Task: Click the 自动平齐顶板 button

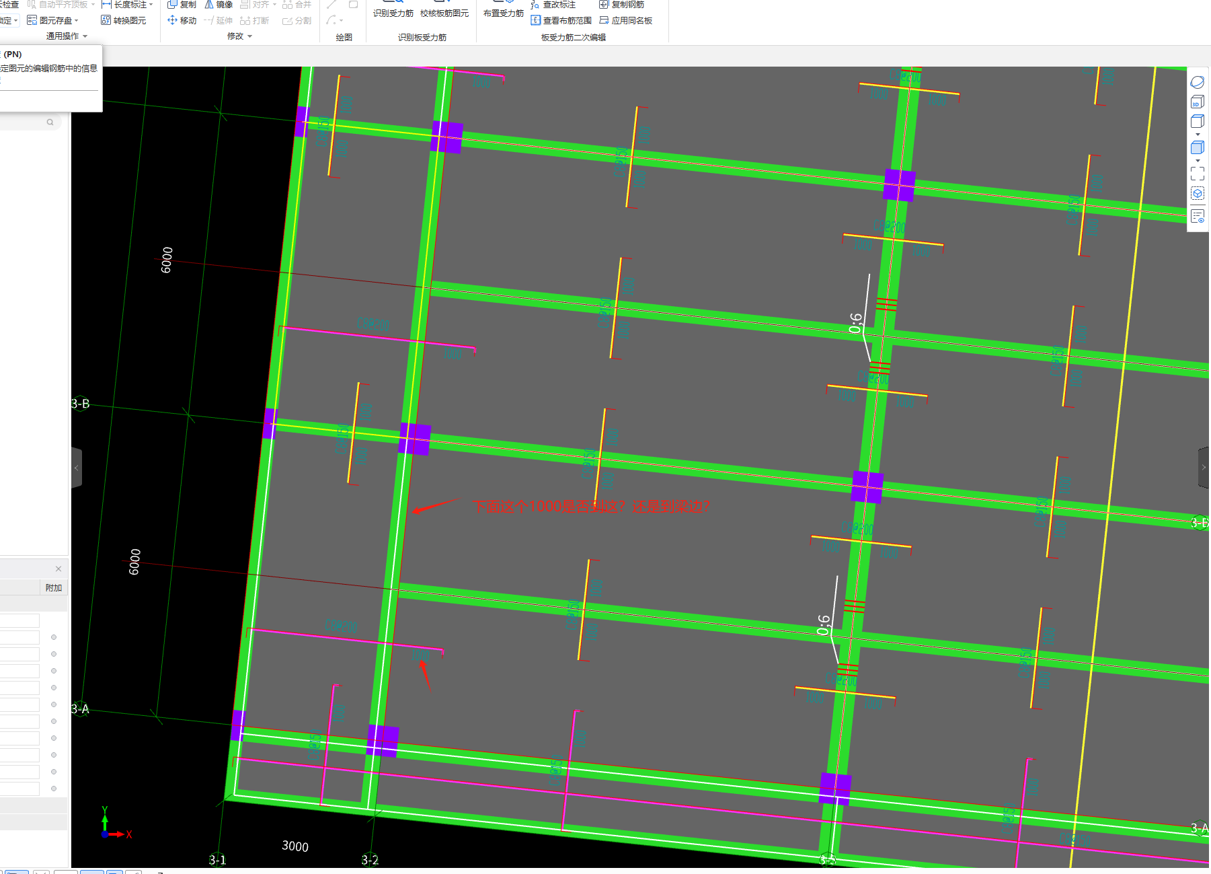Action: 58,5
